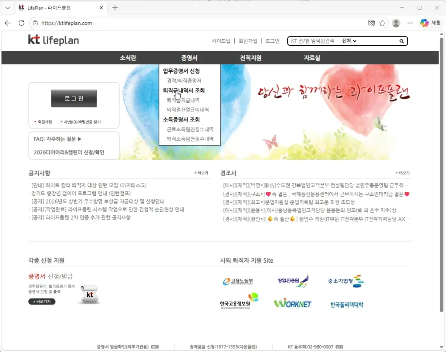Screen dimensions: 446x352
Task: Click 업무증명서 신청 heading in menu
Action: point(181,71)
